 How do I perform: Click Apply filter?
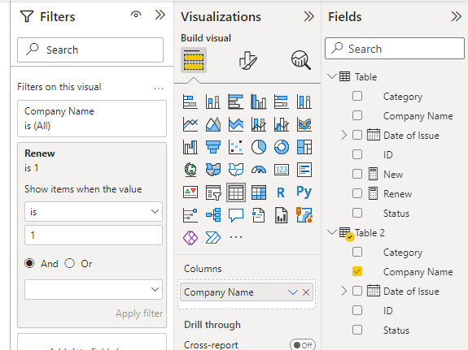(x=139, y=313)
